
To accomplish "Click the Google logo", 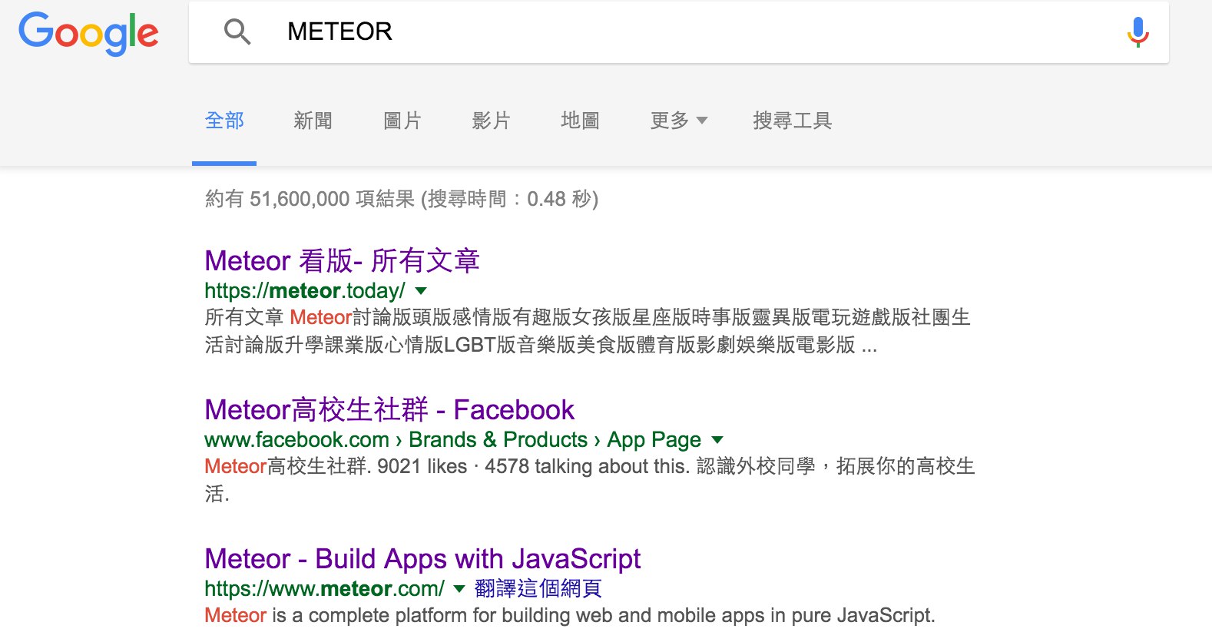I will pyautogui.click(x=88, y=33).
